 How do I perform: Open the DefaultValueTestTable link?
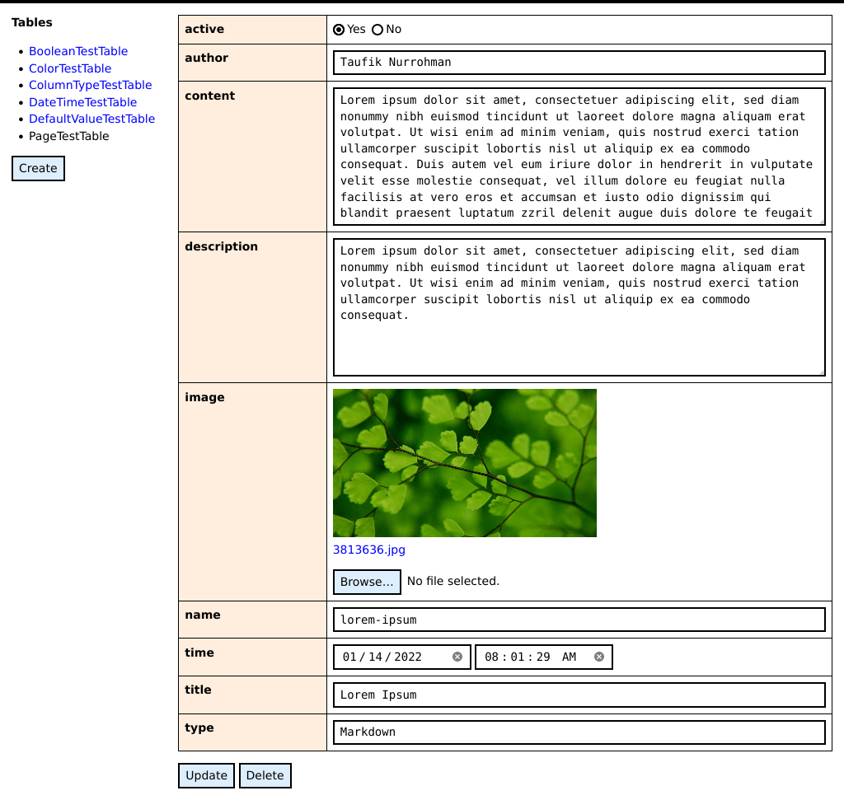[x=91, y=119]
